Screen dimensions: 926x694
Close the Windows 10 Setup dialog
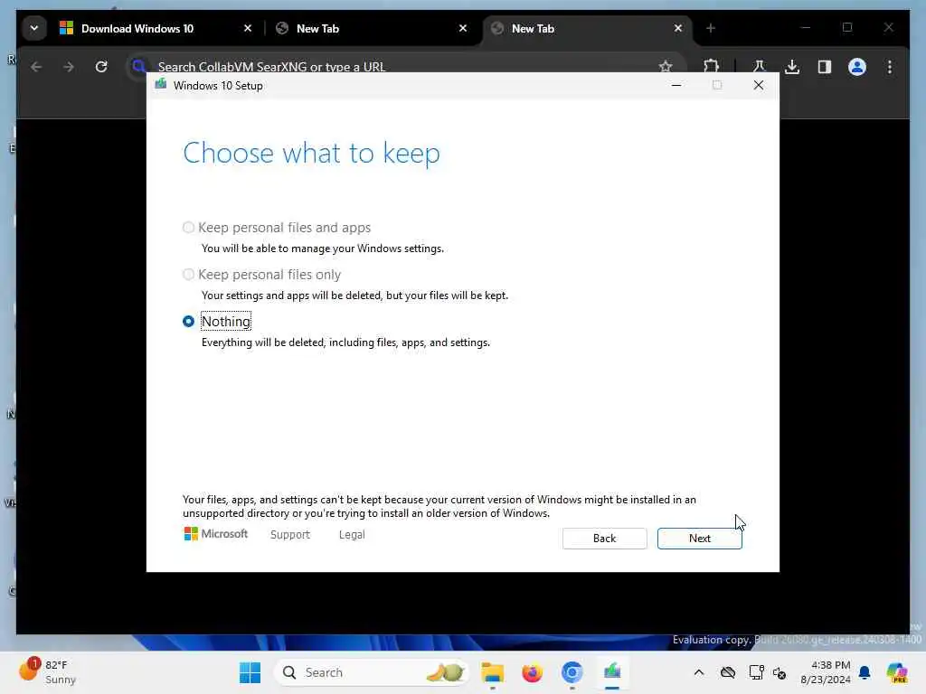pos(759,86)
